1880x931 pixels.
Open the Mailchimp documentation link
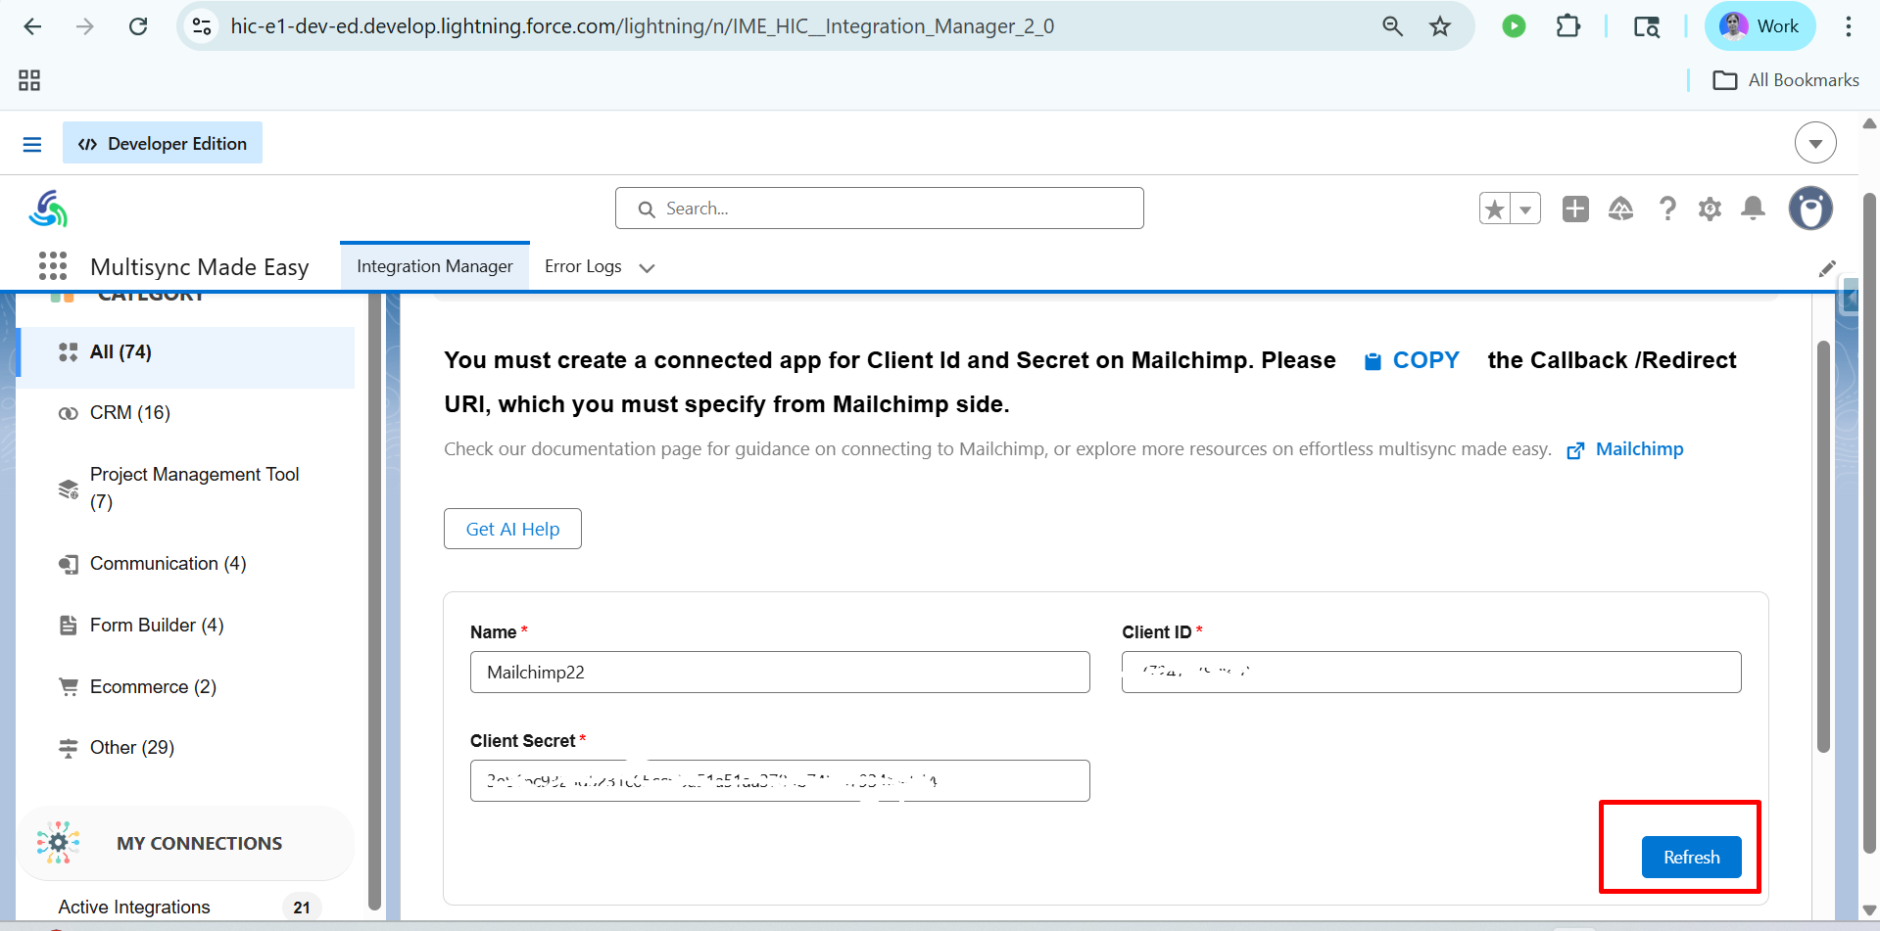1625,449
